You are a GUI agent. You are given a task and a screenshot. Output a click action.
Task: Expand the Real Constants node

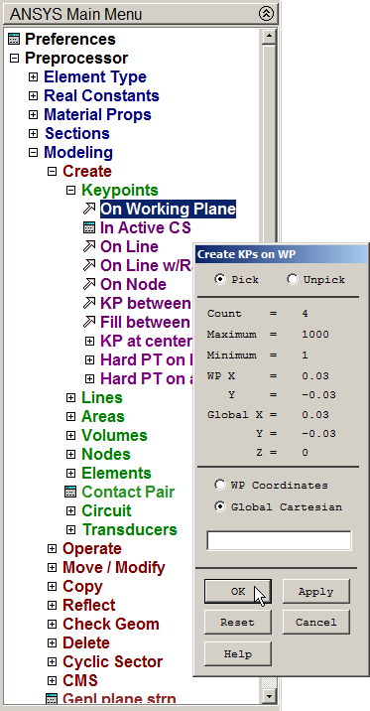point(33,95)
